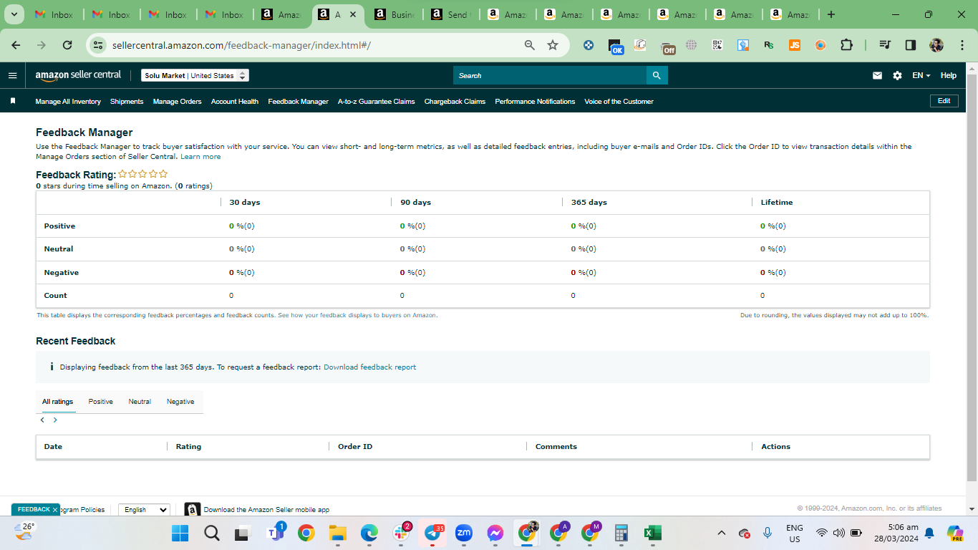Open Slack from the taskbar

click(x=401, y=533)
